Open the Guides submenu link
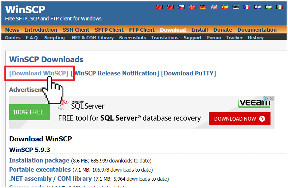The width and height of the screenshot is (288, 188). [13, 38]
